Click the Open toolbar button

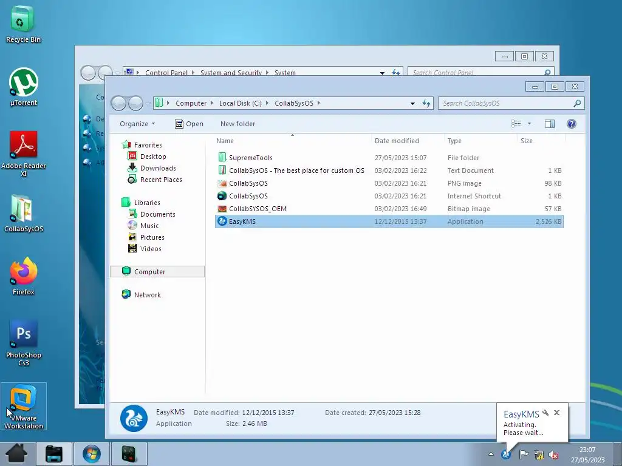(x=189, y=124)
